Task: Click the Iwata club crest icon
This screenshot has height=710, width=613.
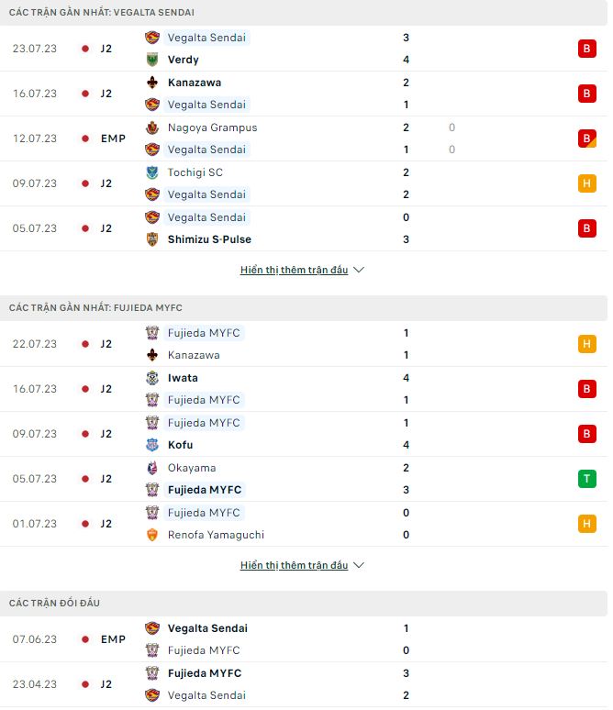Action: click(152, 378)
